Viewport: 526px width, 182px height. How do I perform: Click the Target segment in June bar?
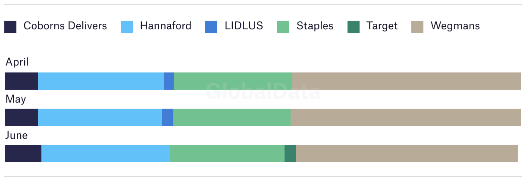290,154
